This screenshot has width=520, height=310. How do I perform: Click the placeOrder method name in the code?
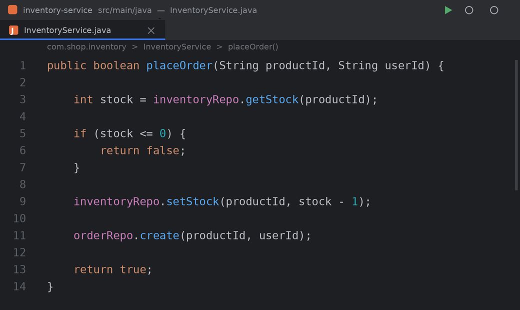tap(179, 65)
